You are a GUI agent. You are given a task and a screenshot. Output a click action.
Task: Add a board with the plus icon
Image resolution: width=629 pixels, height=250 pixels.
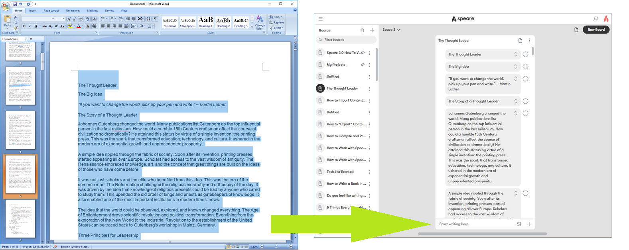[372, 30]
